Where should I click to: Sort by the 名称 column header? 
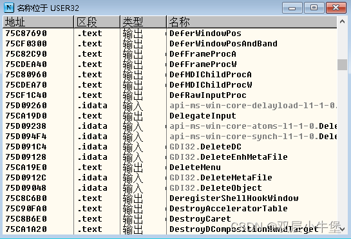pyautogui.click(x=252, y=22)
